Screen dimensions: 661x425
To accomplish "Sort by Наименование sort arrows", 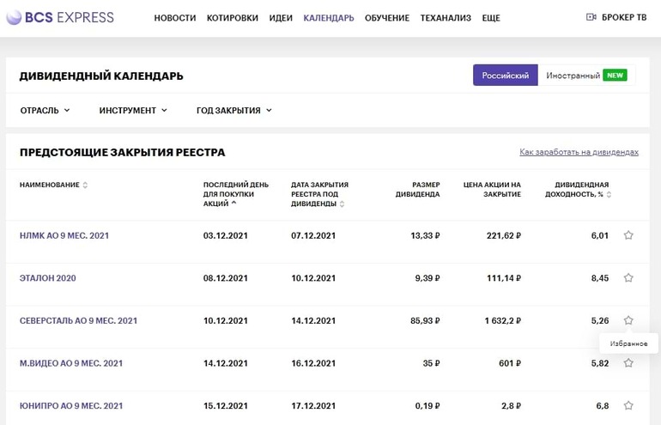I will [85, 185].
